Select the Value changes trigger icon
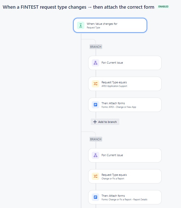 click(81, 25)
